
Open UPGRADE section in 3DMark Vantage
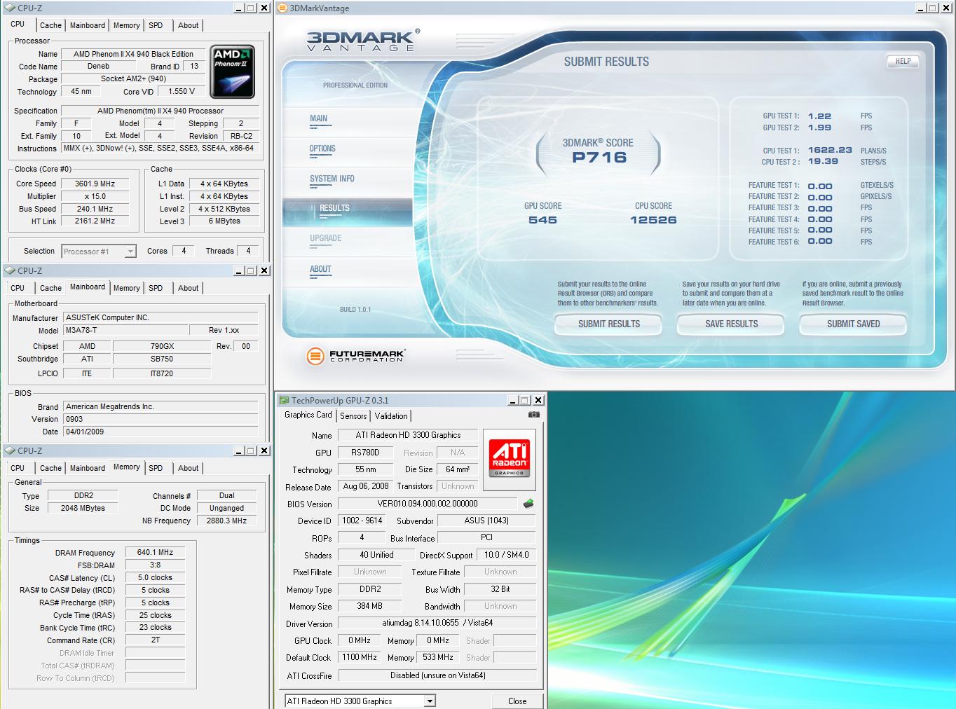[326, 239]
